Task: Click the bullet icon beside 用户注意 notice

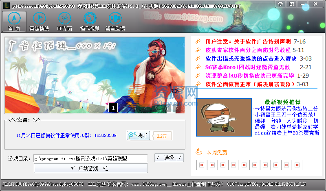Action: [198, 41]
